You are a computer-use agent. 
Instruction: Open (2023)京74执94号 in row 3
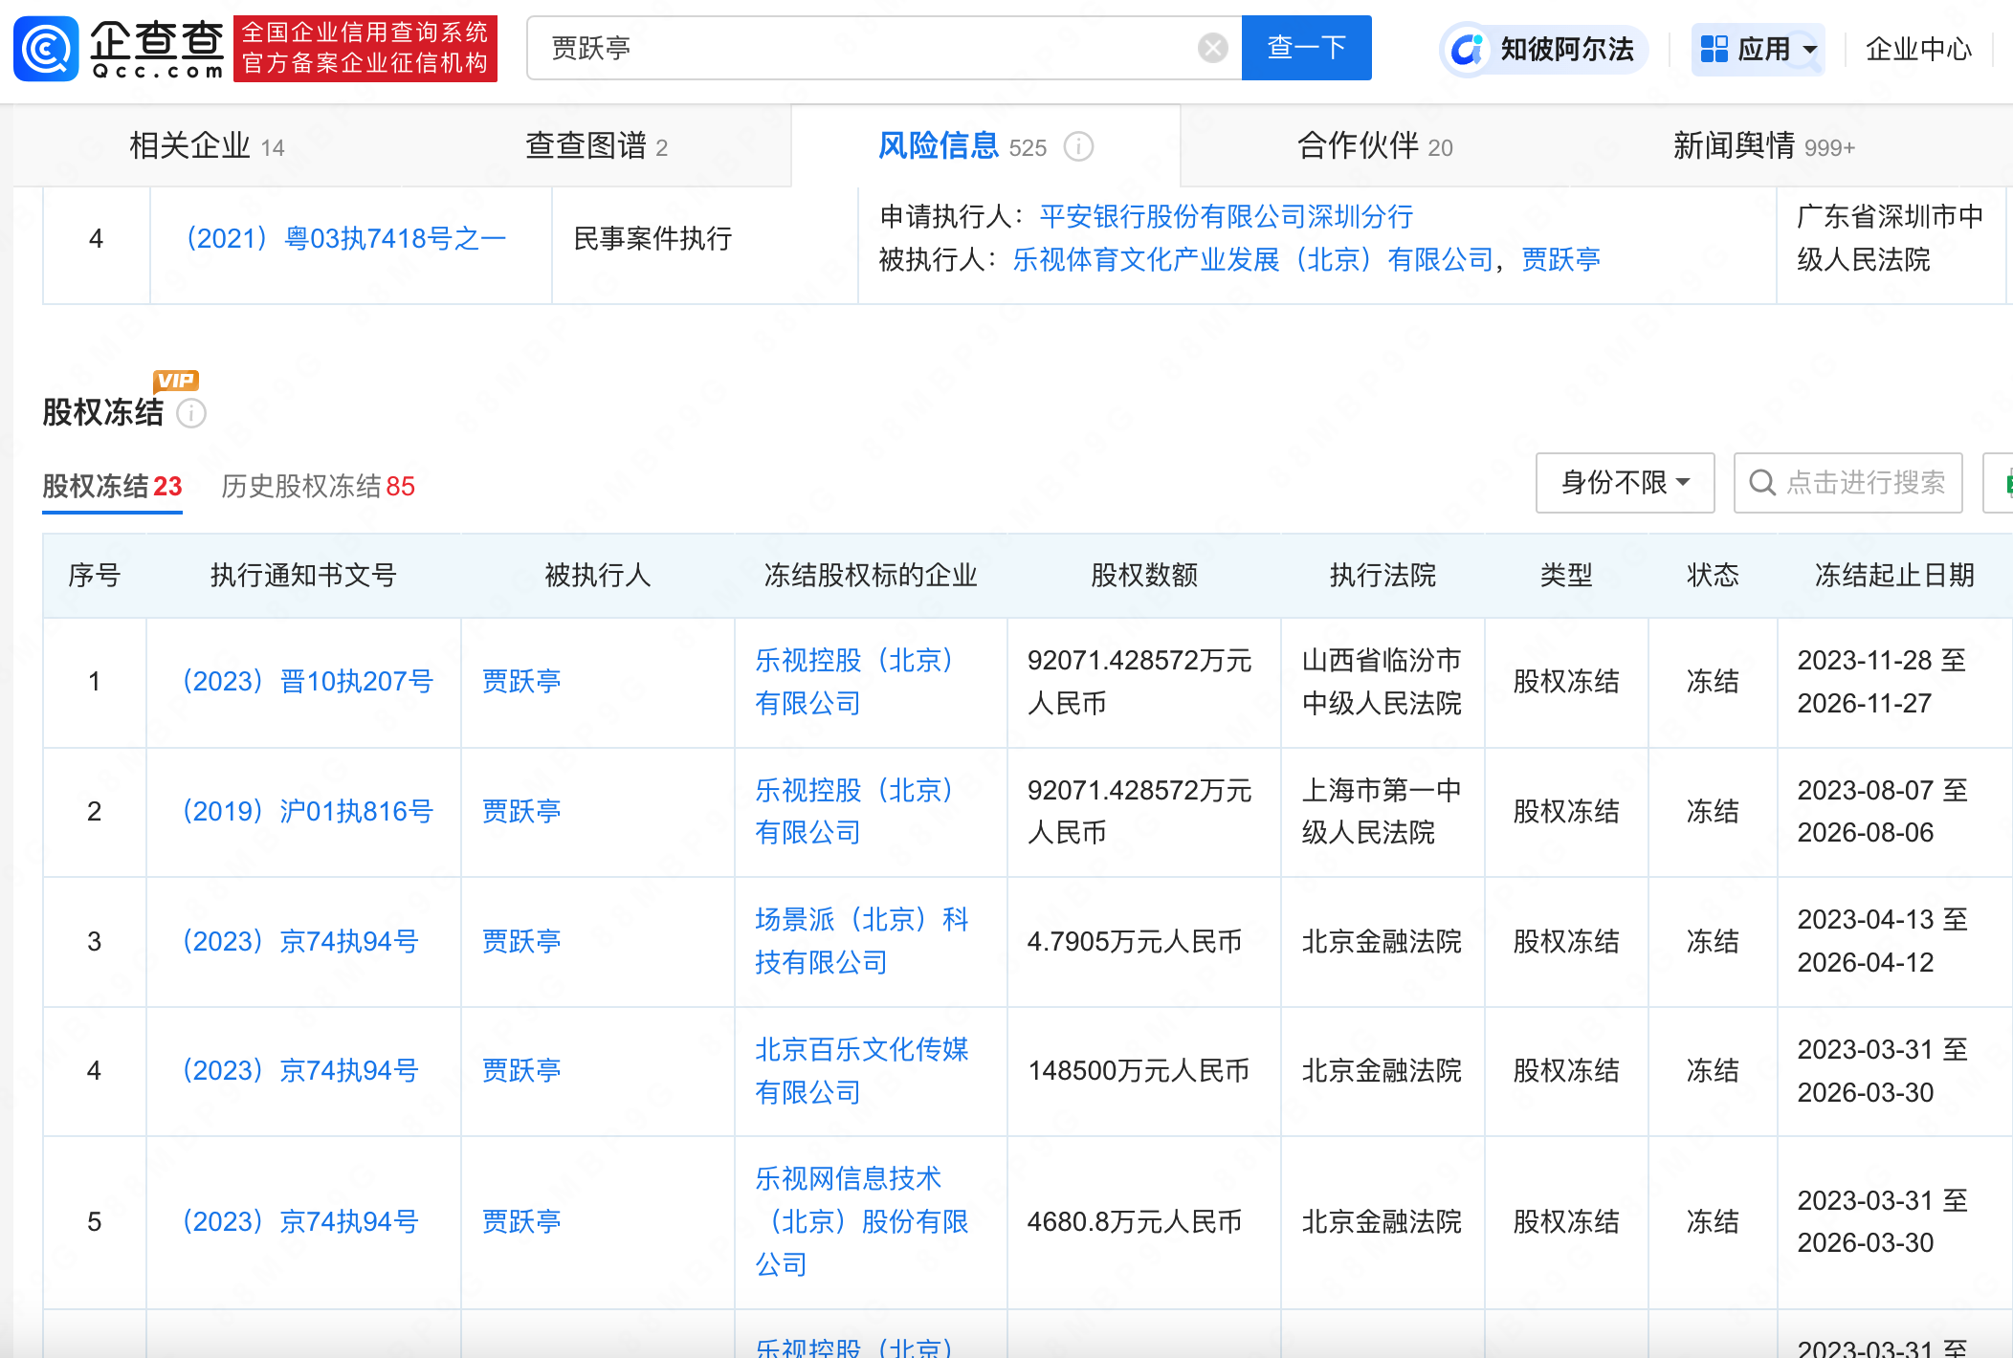(x=299, y=941)
